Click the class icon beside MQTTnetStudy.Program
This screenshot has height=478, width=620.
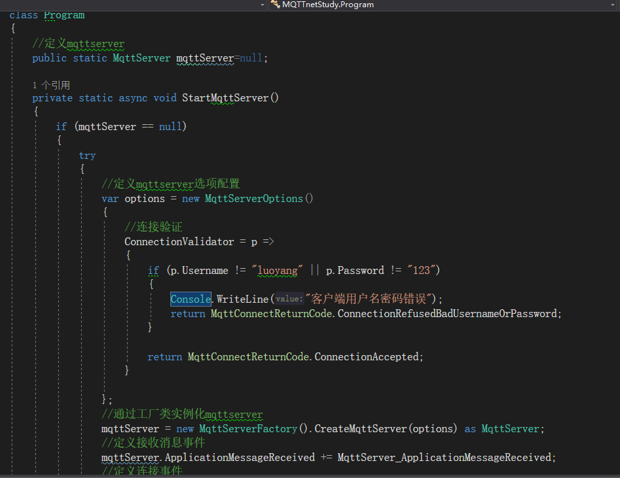[275, 5]
